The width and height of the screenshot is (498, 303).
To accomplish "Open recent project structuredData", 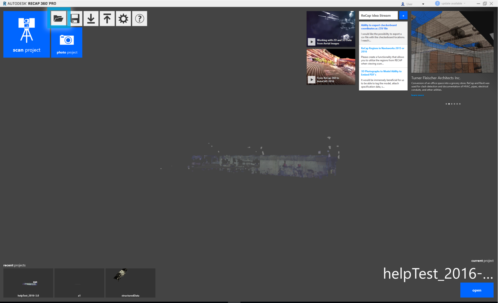I will point(130,283).
